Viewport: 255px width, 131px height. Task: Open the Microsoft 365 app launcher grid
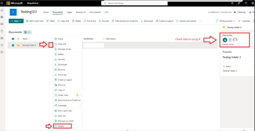[x=2, y=3]
